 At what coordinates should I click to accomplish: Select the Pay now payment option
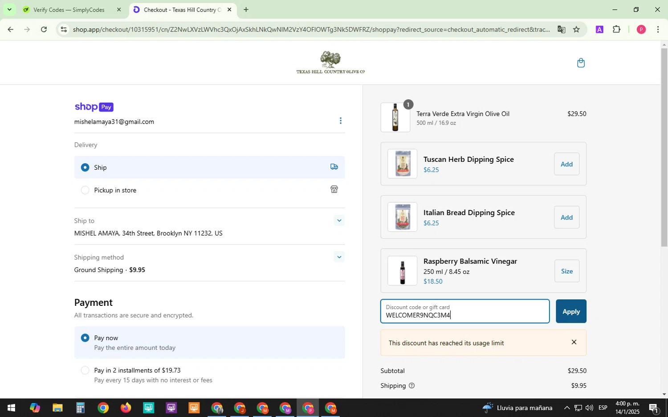coord(209,342)
